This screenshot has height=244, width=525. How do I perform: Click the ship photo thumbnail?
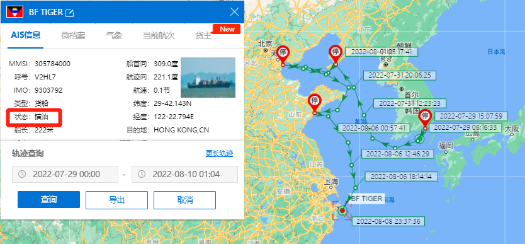208,78
